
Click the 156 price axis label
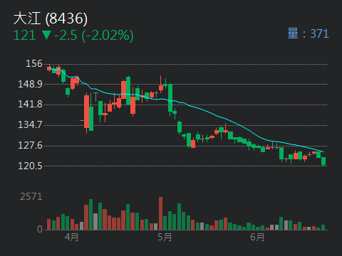[34, 63]
